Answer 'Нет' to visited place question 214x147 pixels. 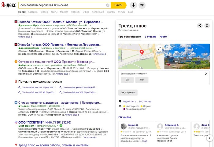tap(142, 80)
